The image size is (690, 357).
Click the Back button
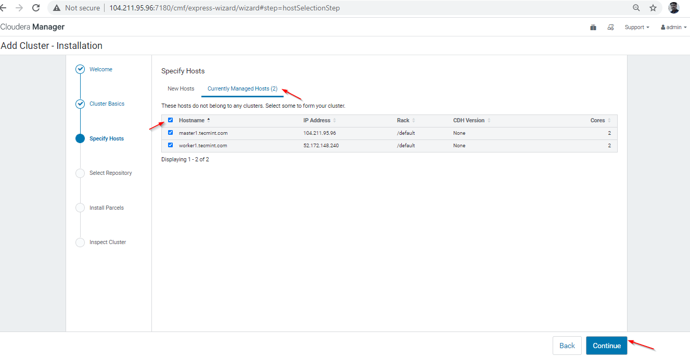tap(567, 345)
